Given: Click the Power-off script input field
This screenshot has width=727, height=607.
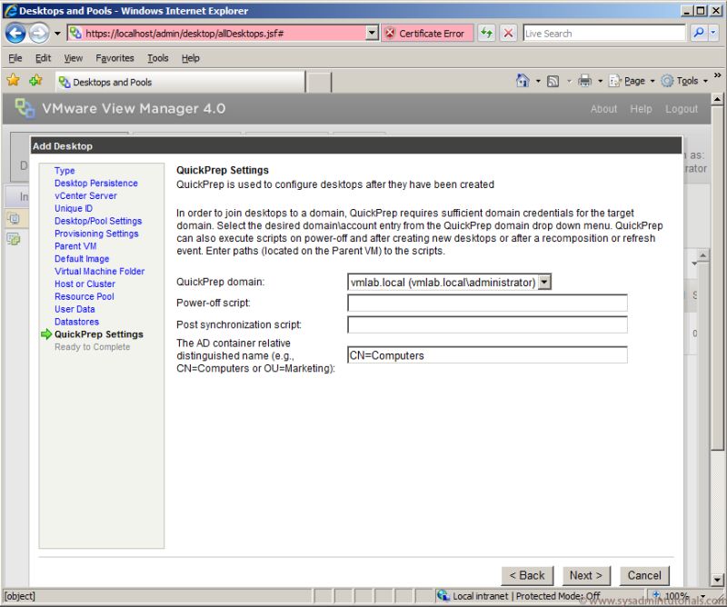Looking at the screenshot, I should click(x=487, y=303).
